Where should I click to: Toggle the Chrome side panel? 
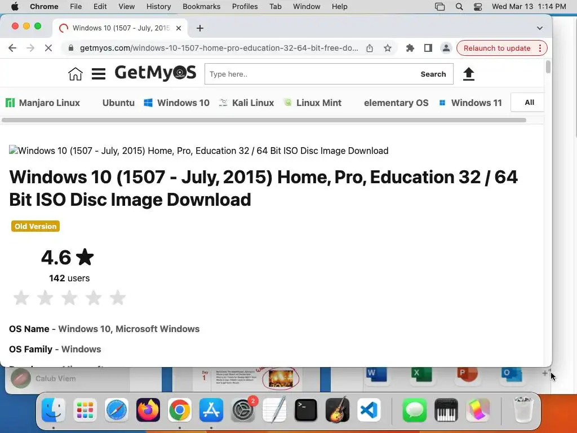tap(428, 48)
